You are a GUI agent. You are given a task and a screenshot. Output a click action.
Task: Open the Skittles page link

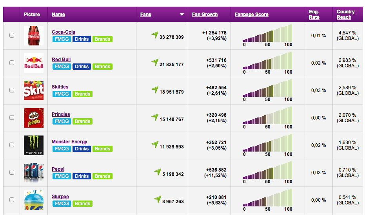[60, 87]
